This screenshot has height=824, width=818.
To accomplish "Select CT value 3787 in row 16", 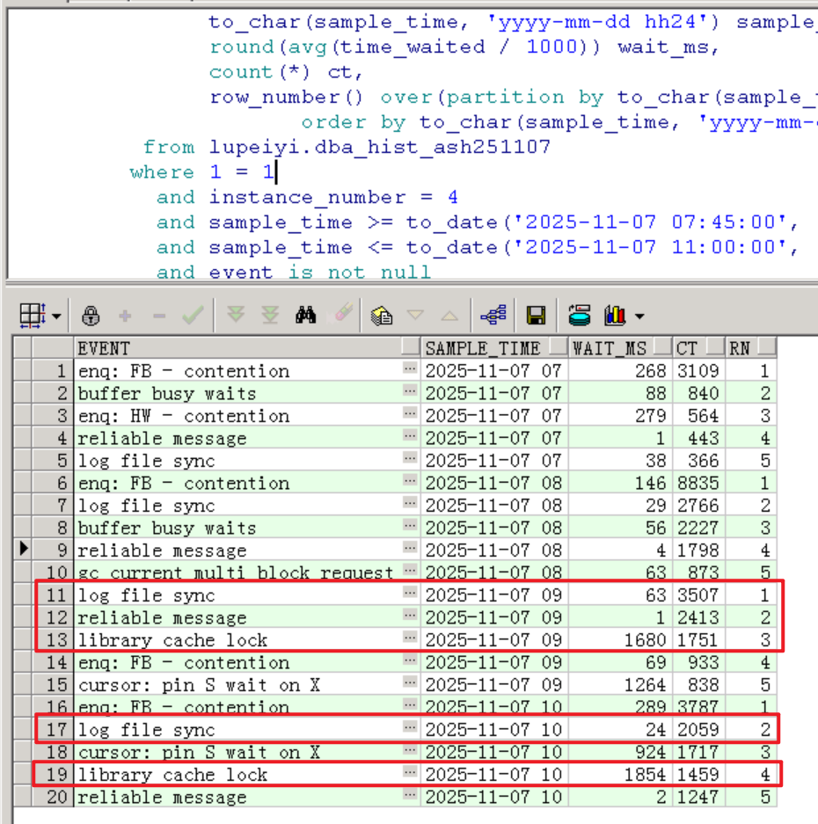I will [x=698, y=707].
